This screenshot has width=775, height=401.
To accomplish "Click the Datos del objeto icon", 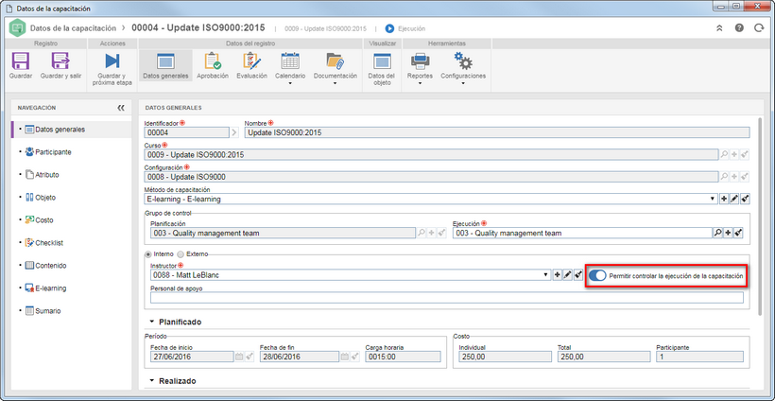I will (382, 61).
